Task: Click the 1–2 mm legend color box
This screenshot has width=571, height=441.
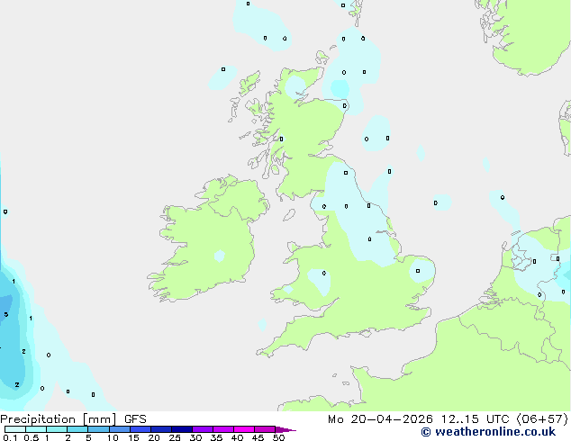Action: pyautogui.click(x=57, y=429)
